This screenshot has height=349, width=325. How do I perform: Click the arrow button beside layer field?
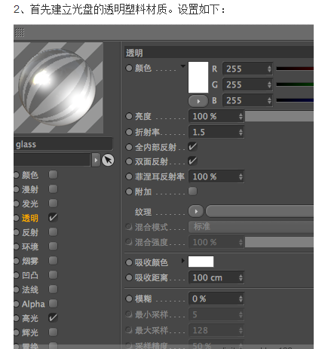[x=96, y=160]
